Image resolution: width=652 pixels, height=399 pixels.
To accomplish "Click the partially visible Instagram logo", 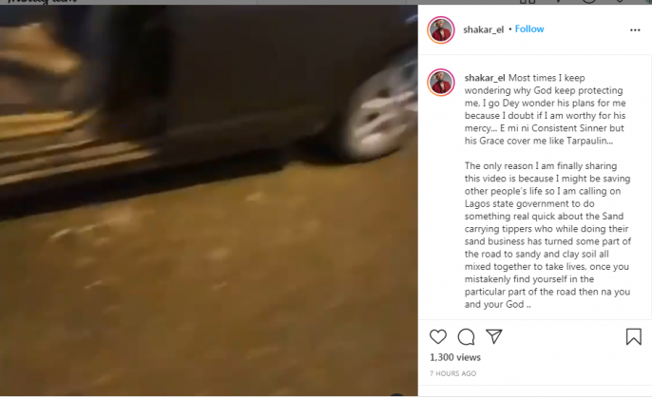I will click(42, 2).
